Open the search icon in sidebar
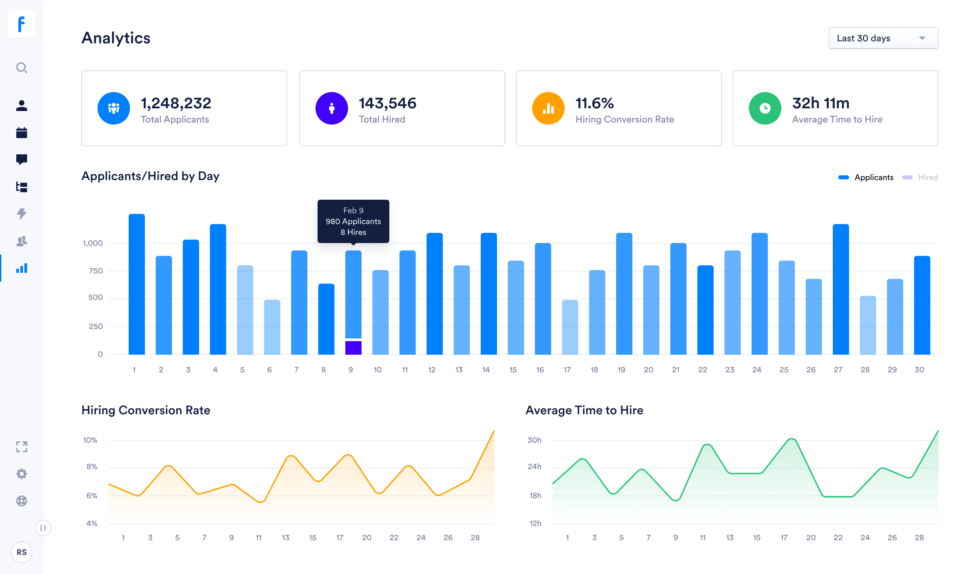The height and width of the screenshot is (574, 975). [x=22, y=68]
